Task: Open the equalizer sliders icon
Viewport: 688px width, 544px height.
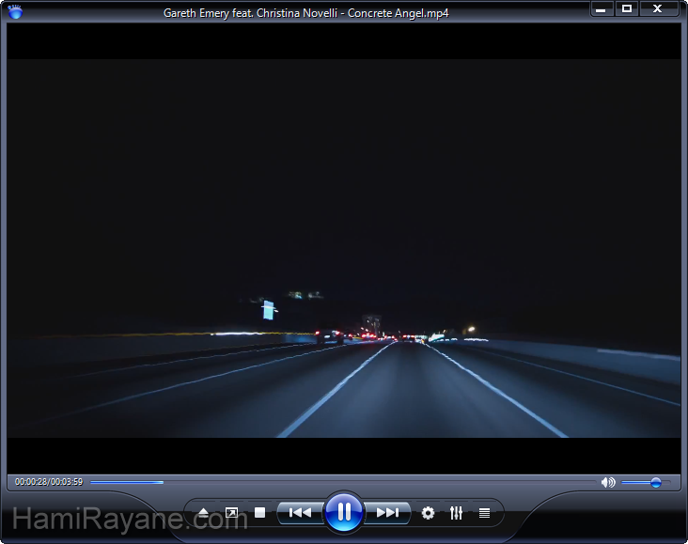Action: click(x=457, y=512)
